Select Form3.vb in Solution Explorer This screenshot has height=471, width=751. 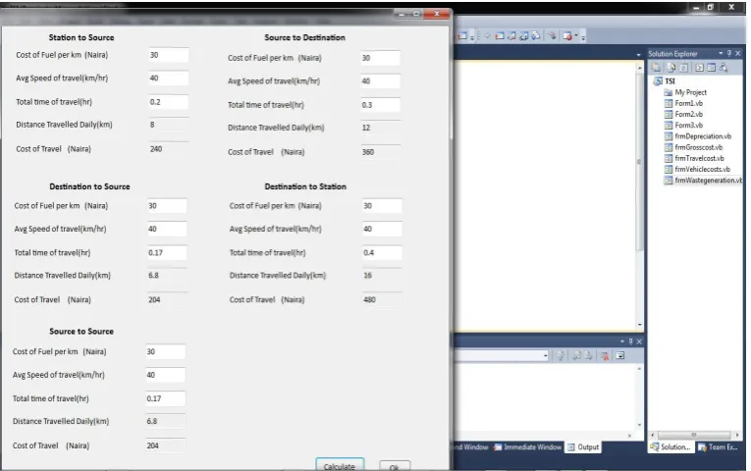point(689,126)
